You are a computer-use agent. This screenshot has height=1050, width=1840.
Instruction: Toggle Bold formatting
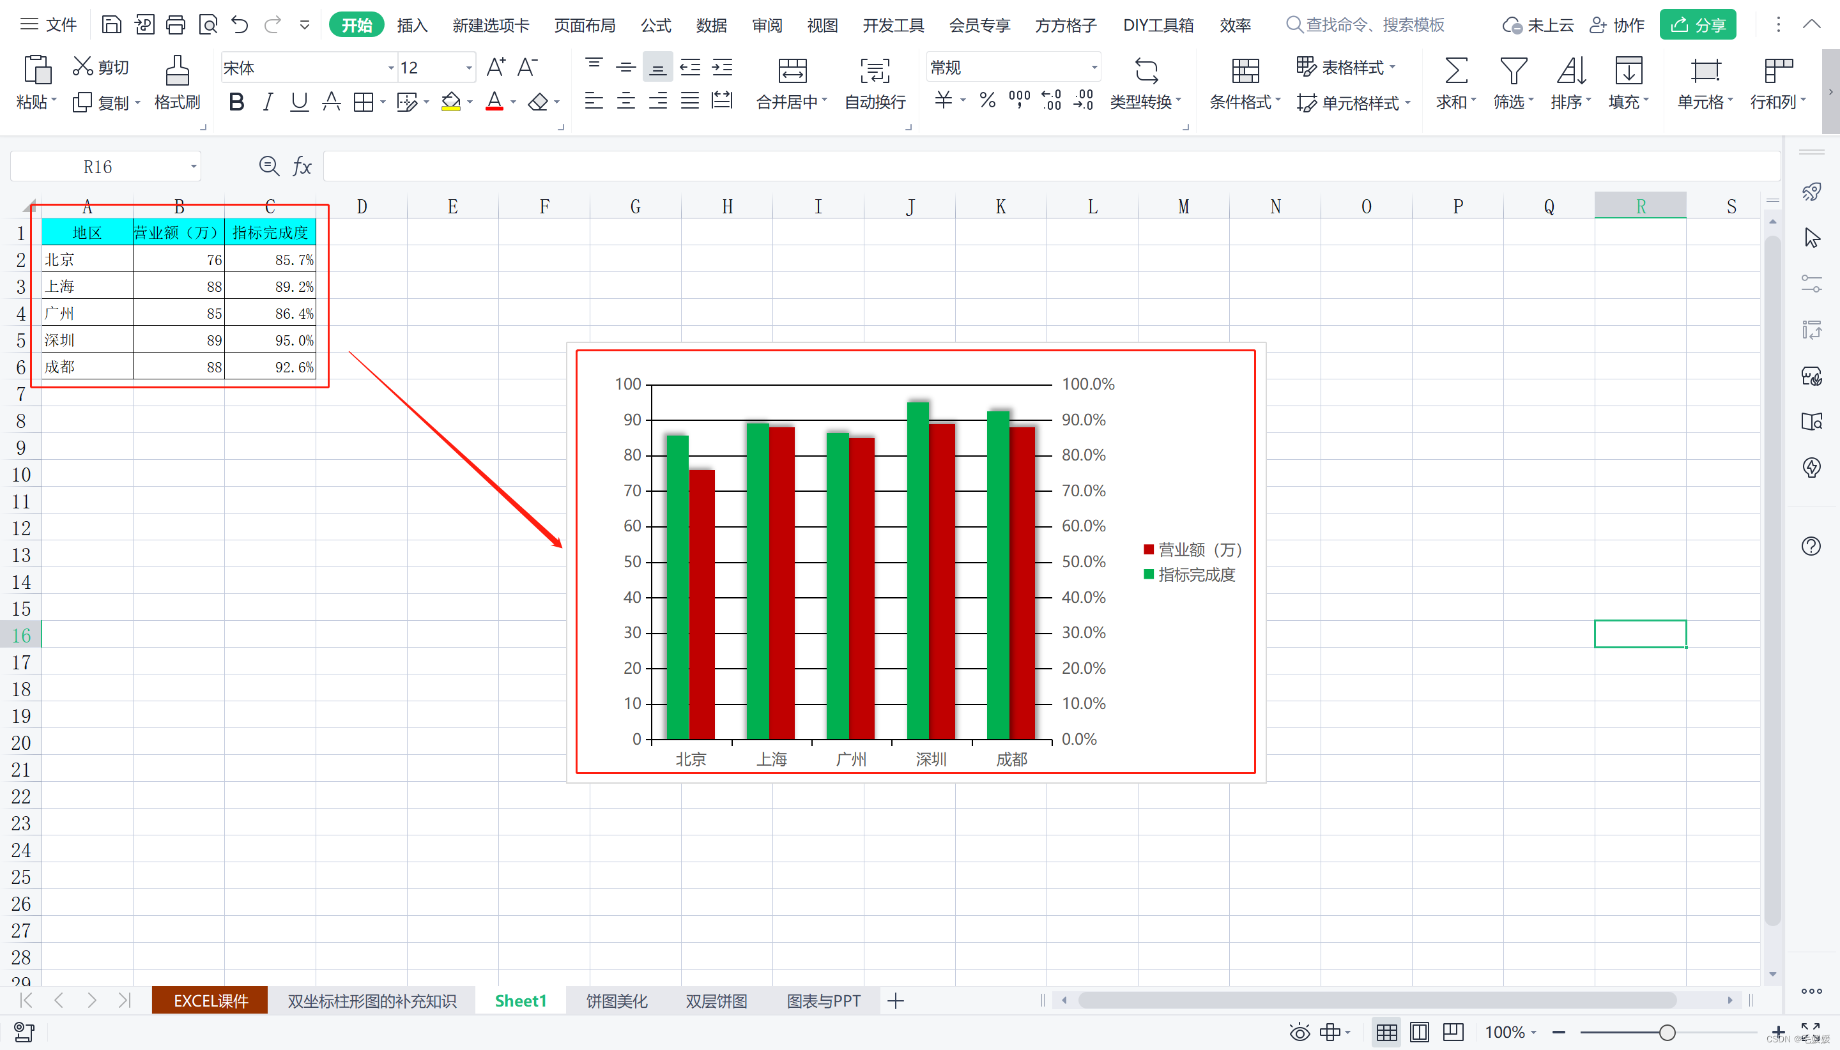tap(236, 102)
